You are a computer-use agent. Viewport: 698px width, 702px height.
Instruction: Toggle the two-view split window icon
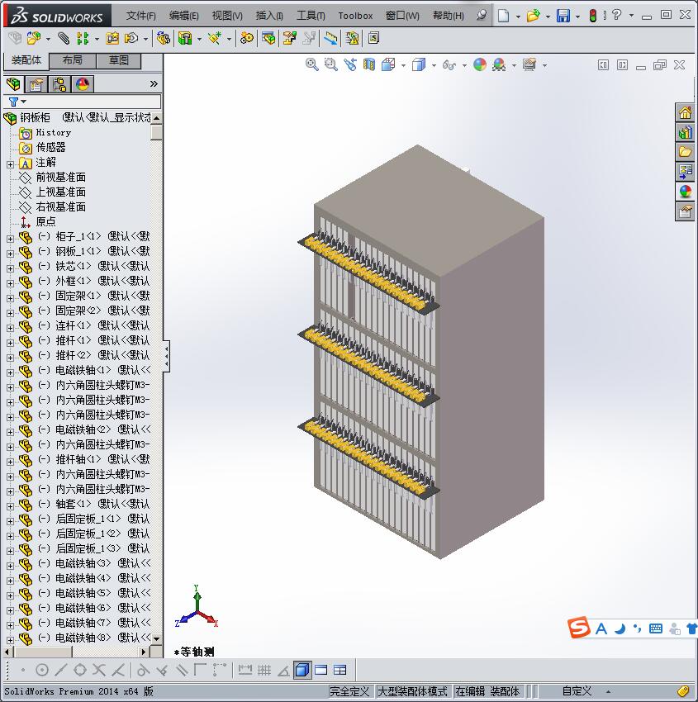340,671
